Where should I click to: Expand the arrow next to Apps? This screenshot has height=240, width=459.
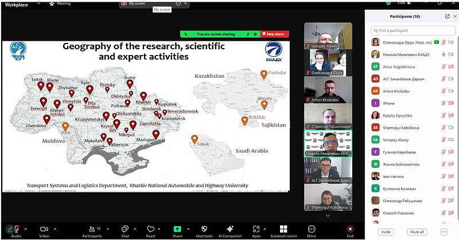pos(265,229)
